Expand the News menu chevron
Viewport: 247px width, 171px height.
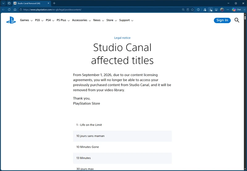103,21
